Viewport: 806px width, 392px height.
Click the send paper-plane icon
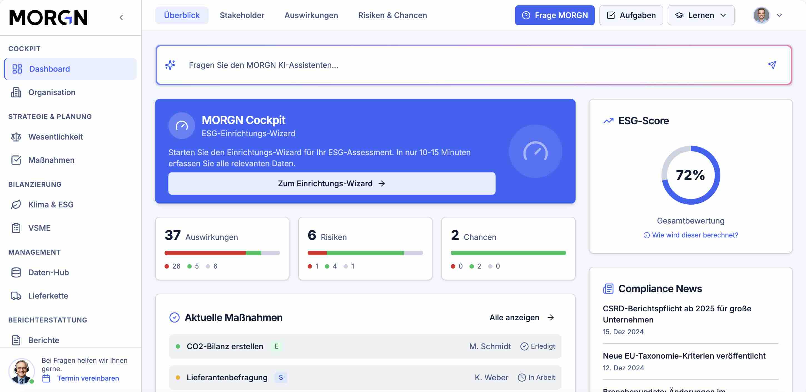tap(772, 65)
